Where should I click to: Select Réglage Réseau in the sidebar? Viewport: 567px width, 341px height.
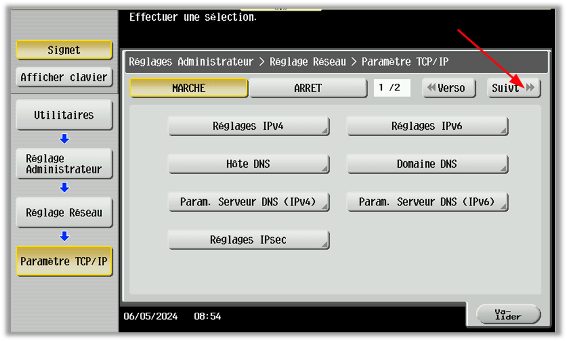coord(64,213)
